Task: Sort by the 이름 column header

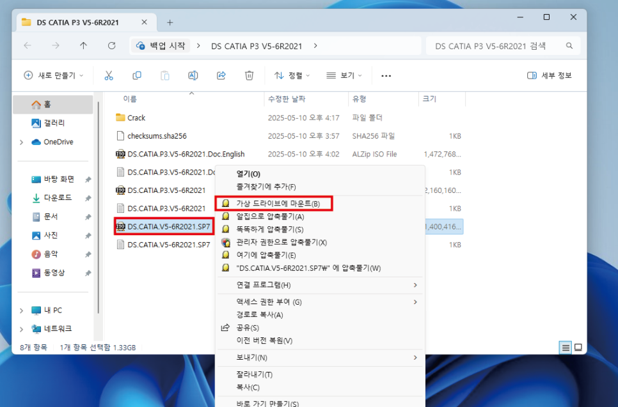Action: pos(130,99)
